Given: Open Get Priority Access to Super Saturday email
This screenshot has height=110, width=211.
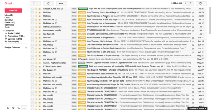Looking at the screenshot, I should (103, 56).
